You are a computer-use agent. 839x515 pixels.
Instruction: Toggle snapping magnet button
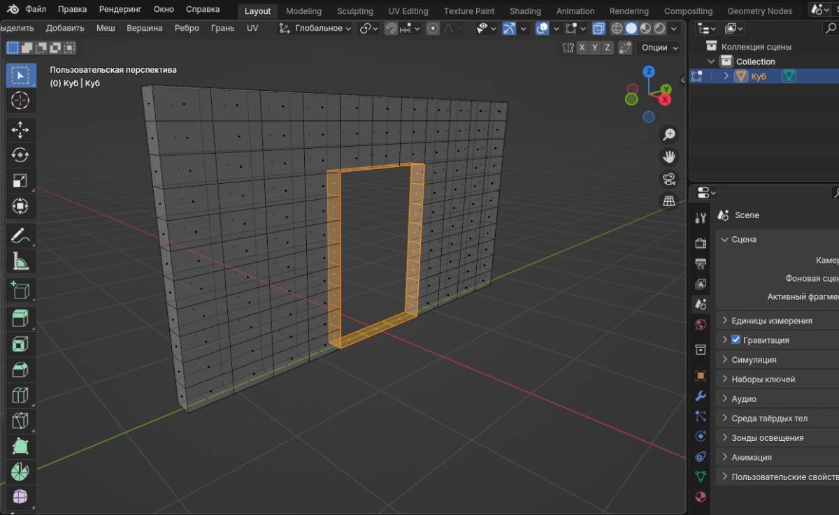pyautogui.click(x=392, y=29)
